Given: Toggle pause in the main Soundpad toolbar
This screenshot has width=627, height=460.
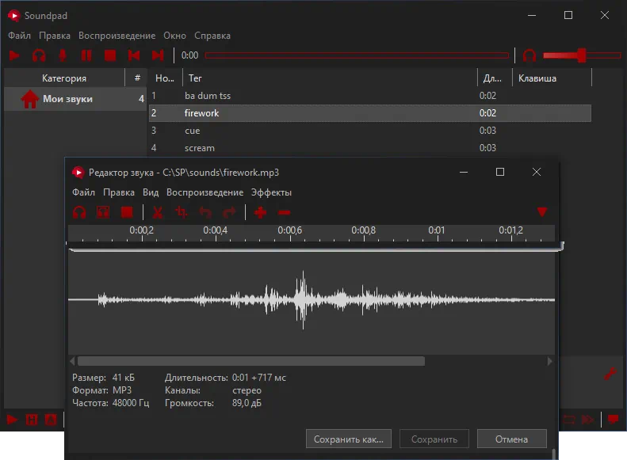Looking at the screenshot, I should pos(86,55).
